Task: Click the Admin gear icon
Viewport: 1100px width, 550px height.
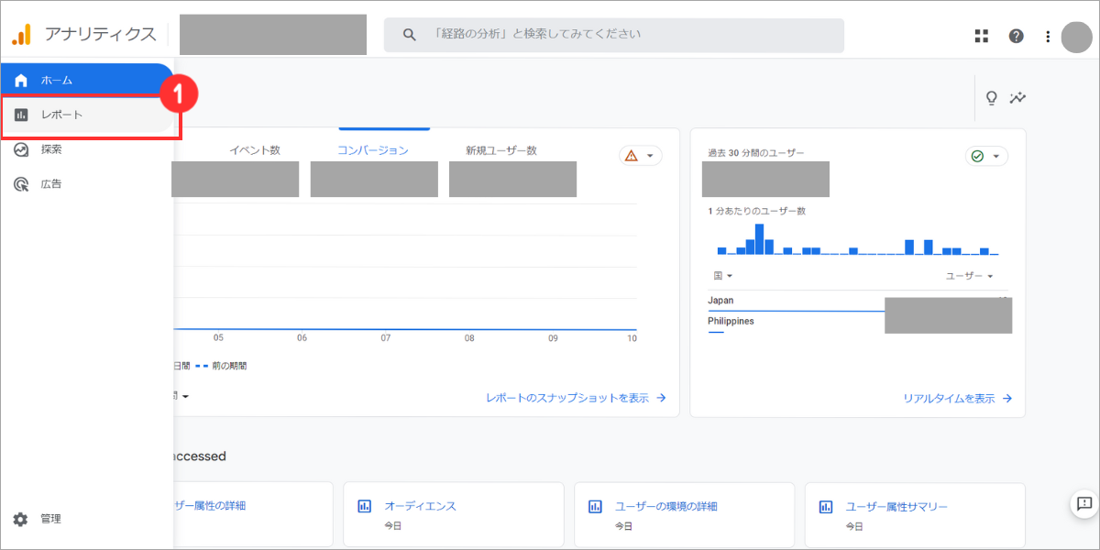Action: coord(21,519)
